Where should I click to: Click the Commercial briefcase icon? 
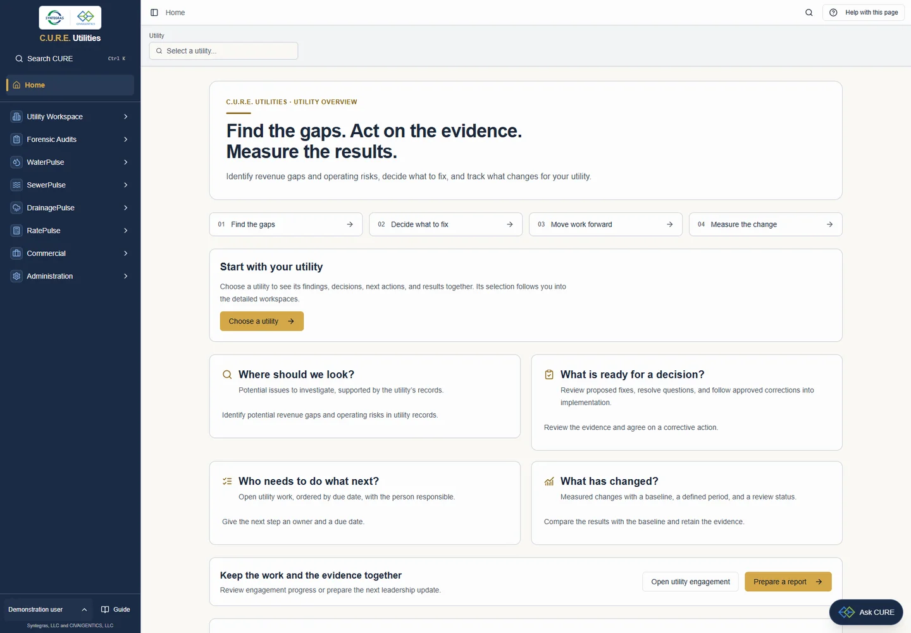pyautogui.click(x=16, y=253)
